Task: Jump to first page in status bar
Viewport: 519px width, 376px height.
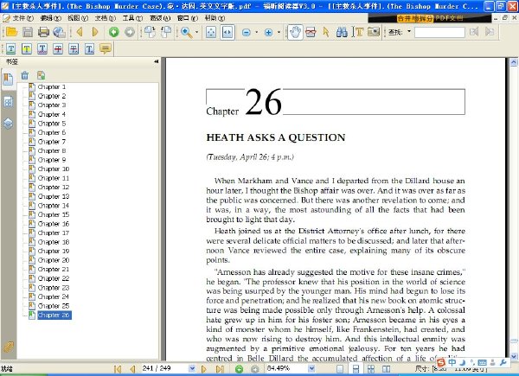Action: [117, 369]
